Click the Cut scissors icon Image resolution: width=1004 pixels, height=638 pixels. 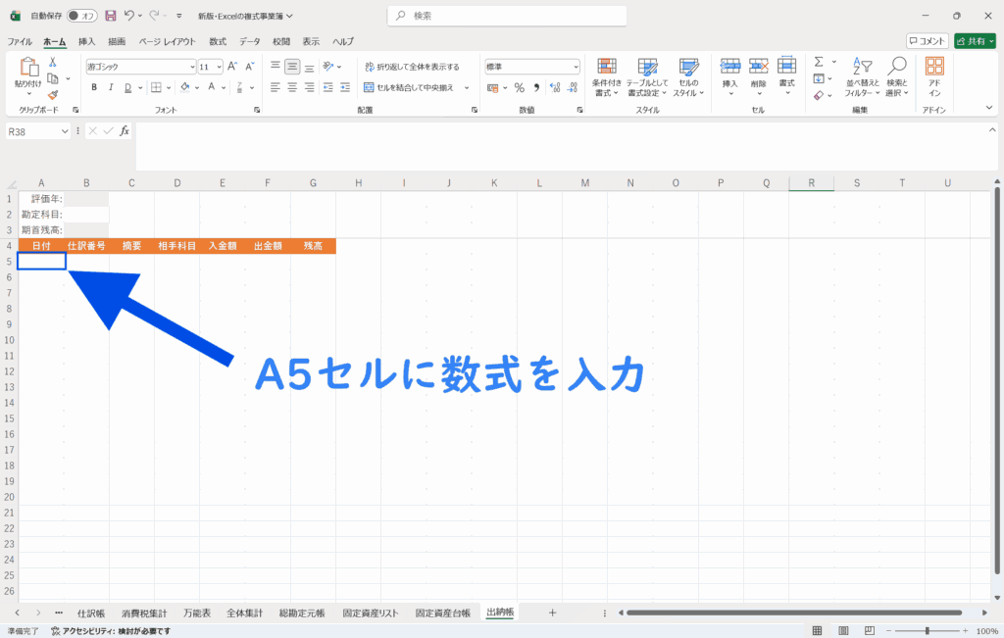[53, 62]
